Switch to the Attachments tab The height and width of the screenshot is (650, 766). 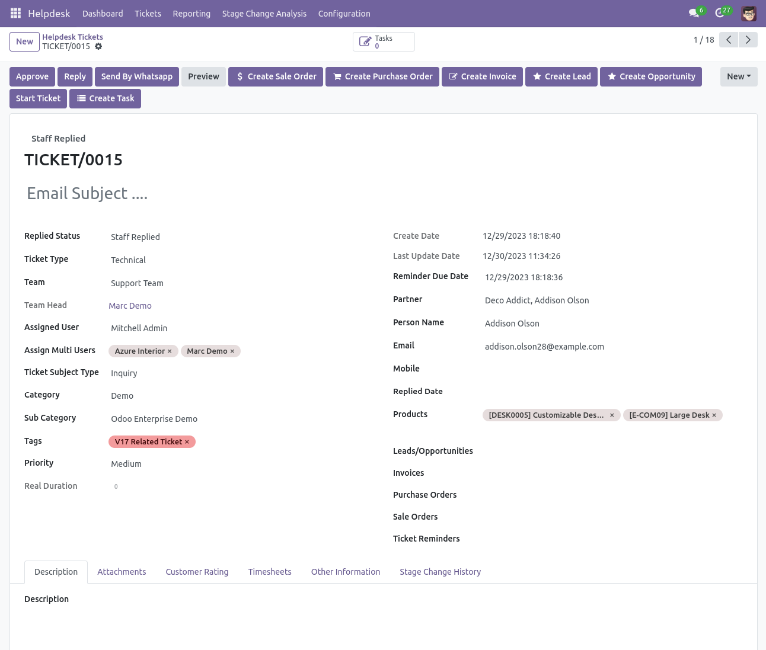tap(122, 572)
